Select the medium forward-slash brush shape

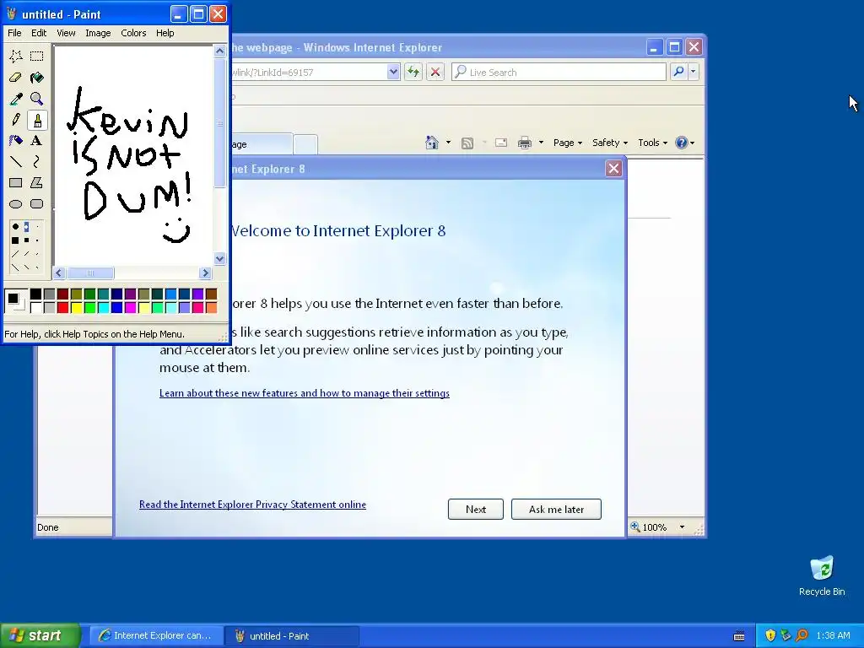[26, 254]
